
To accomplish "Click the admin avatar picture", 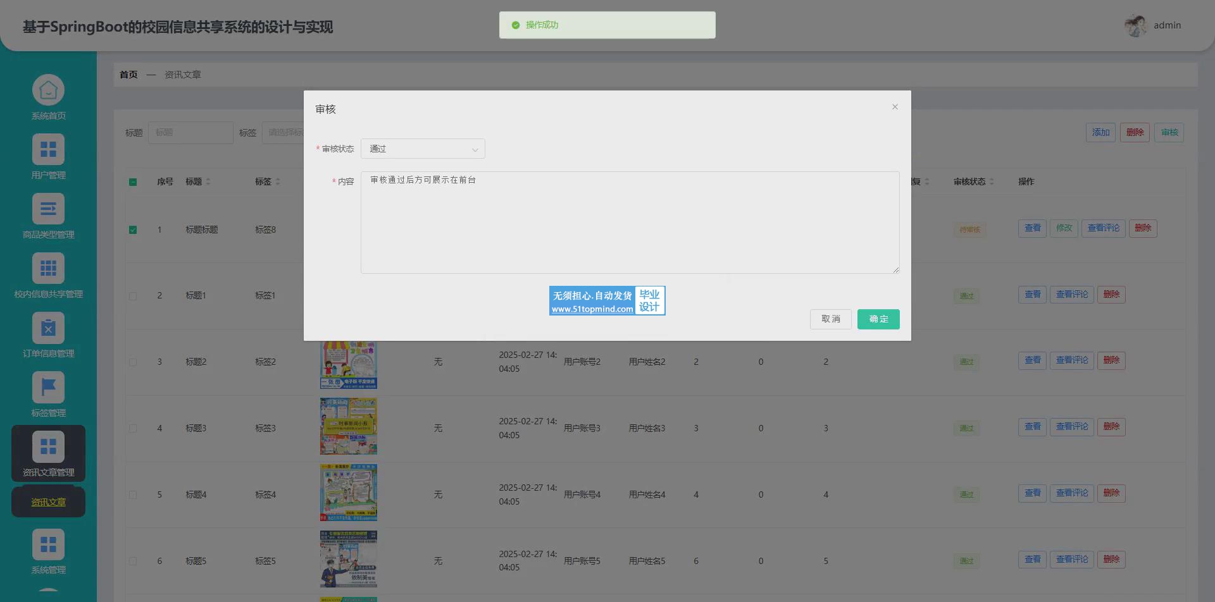I will point(1135,26).
